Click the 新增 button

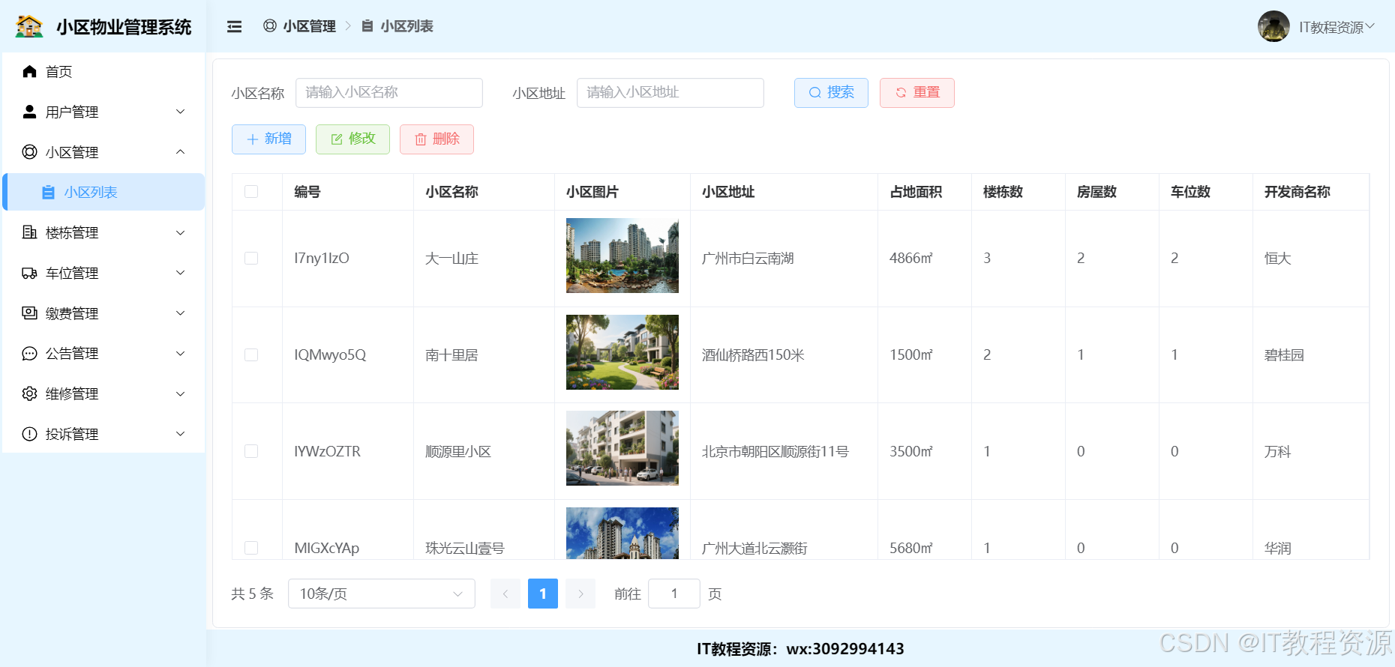pos(268,139)
